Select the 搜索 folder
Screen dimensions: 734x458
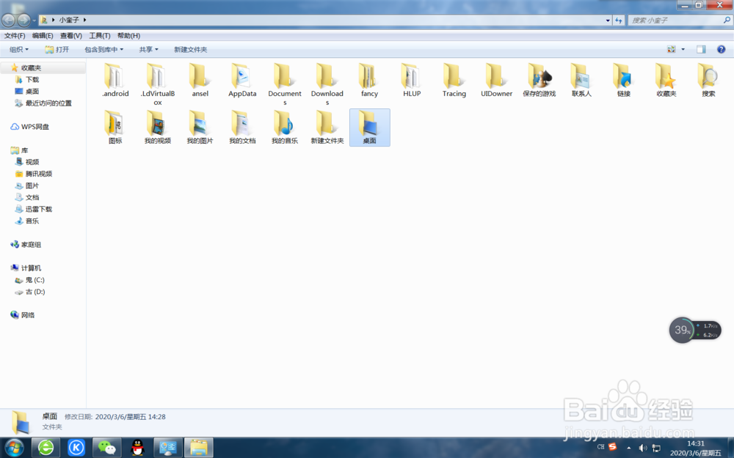pyautogui.click(x=708, y=80)
